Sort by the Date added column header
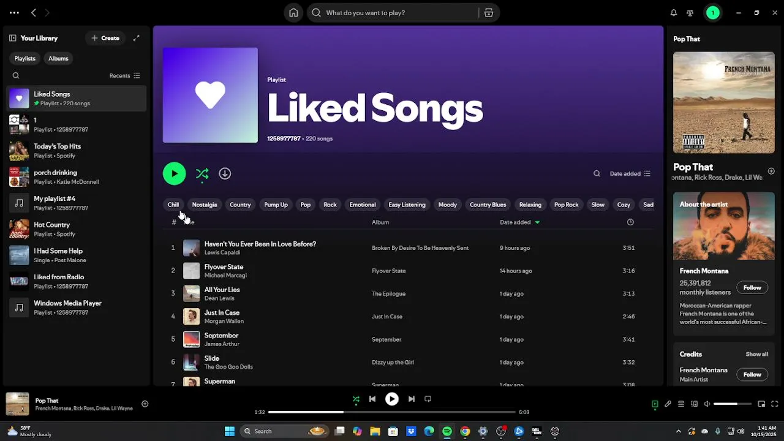The height and width of the screenshot is (441, 784). click(519, 222)
